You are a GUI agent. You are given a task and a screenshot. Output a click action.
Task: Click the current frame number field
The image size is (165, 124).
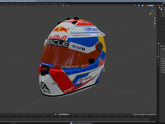tap(135, 114)
